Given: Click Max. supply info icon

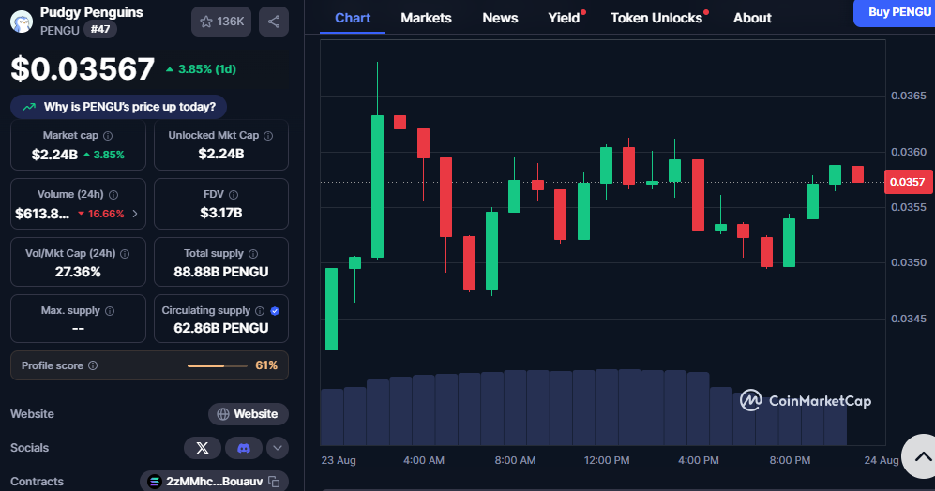Looking at the screenshot, I should pyautogui.click(x=110, y=311).
